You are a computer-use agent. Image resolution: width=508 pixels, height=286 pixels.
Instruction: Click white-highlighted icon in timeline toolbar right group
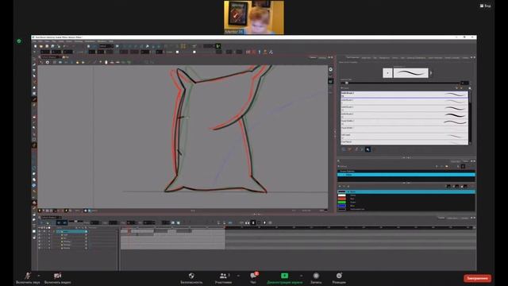pos(253,222)
